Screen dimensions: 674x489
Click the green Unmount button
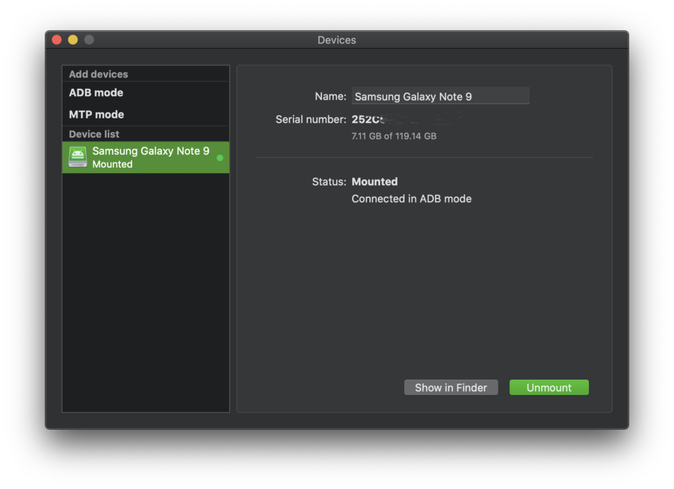[549, 388]
